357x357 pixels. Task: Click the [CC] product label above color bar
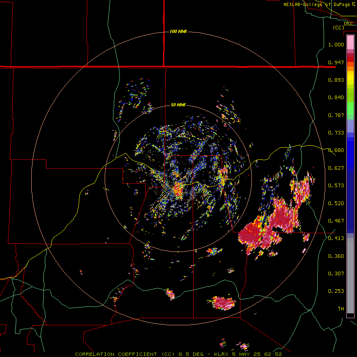tap(339, 27)
